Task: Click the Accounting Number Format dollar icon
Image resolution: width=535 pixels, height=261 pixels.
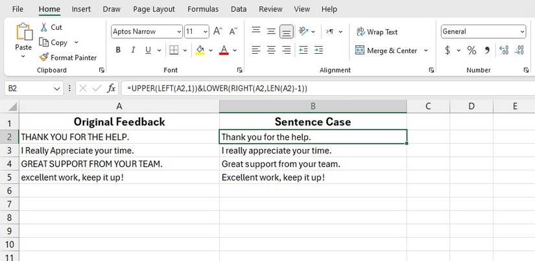Action: [447, 51]
